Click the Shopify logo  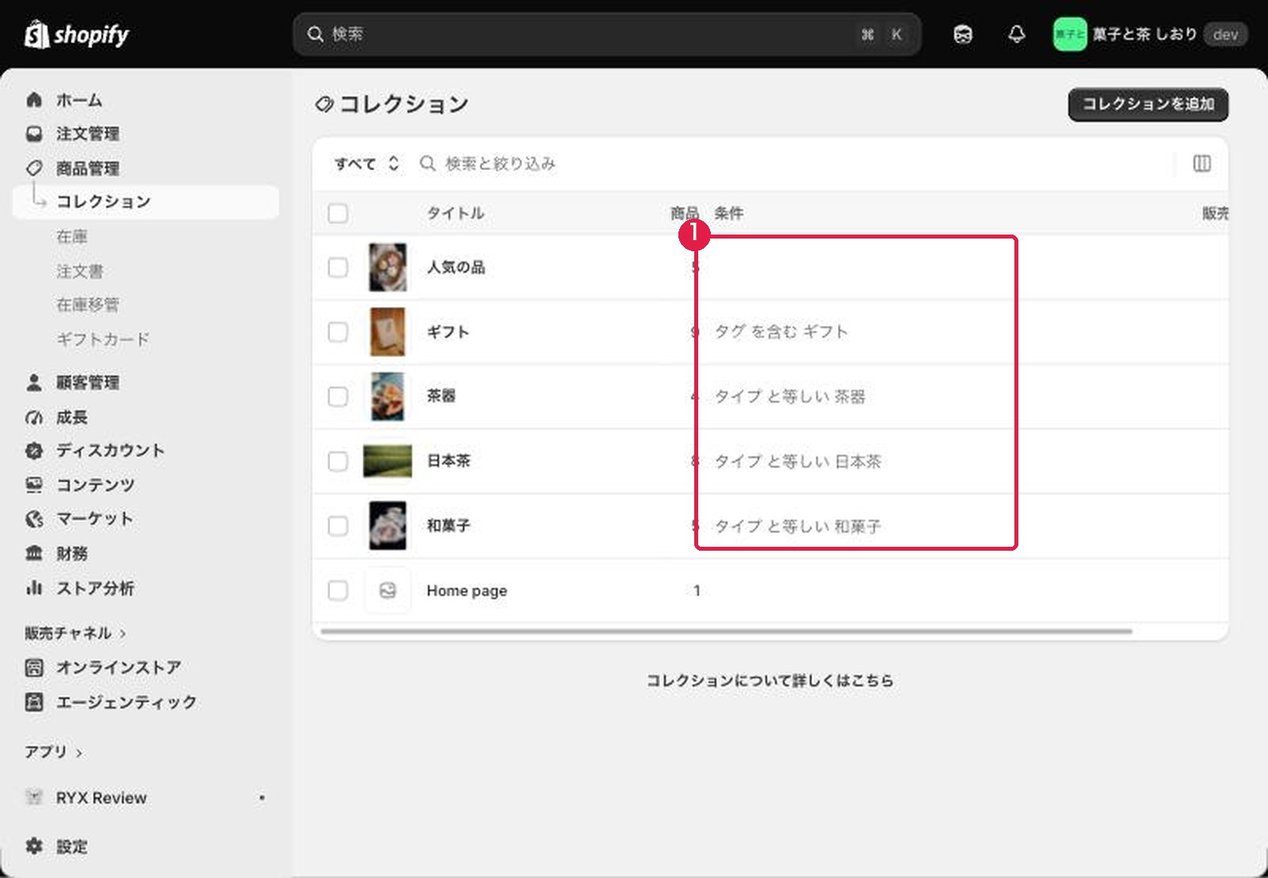(77, 34)
